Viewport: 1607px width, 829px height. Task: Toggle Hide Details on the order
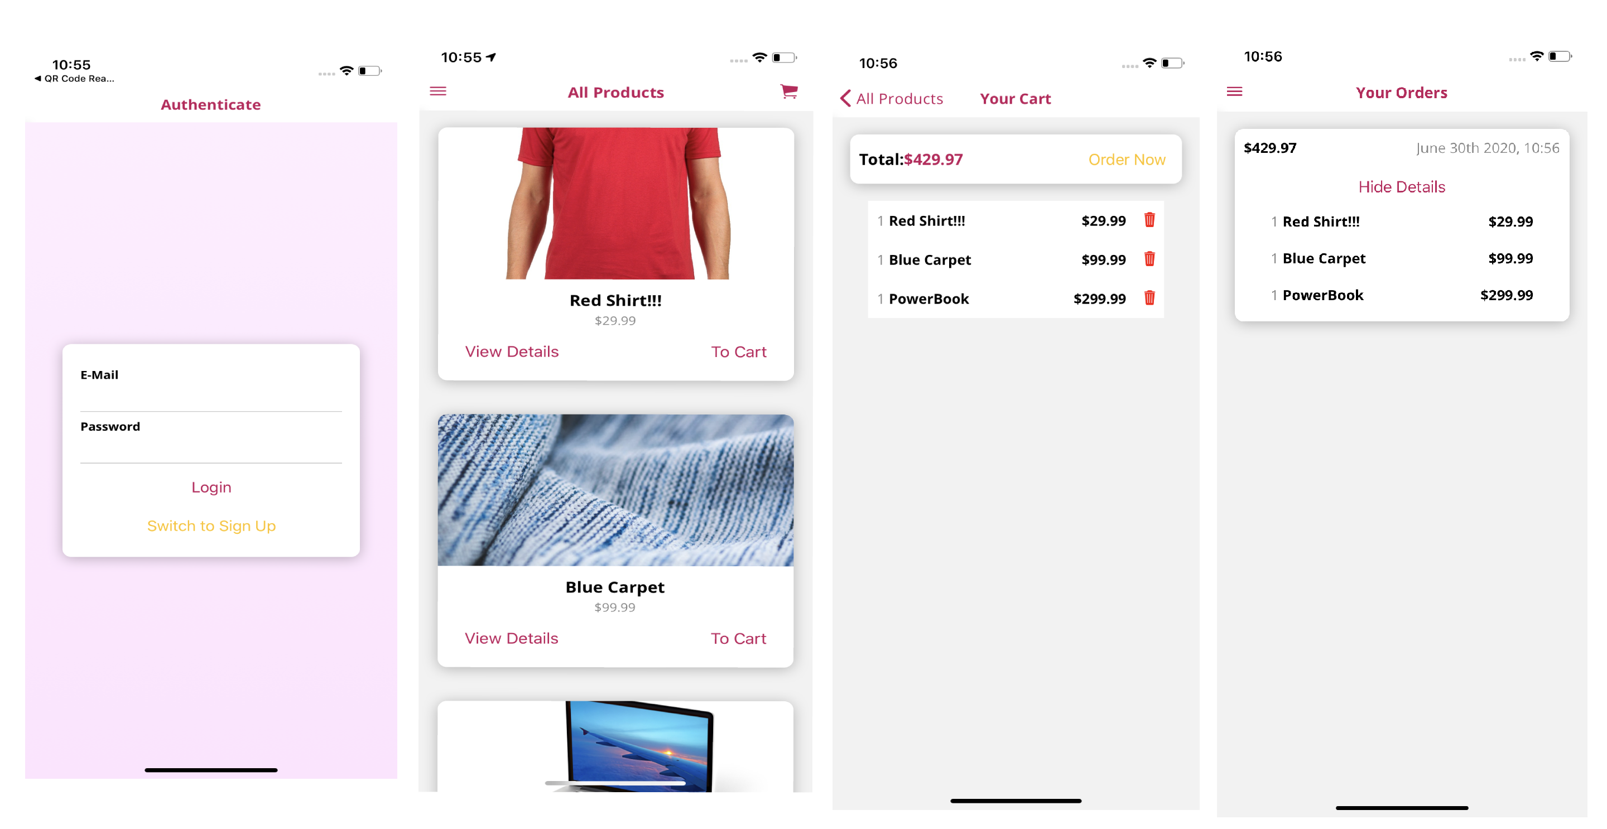pos(1402,186)
